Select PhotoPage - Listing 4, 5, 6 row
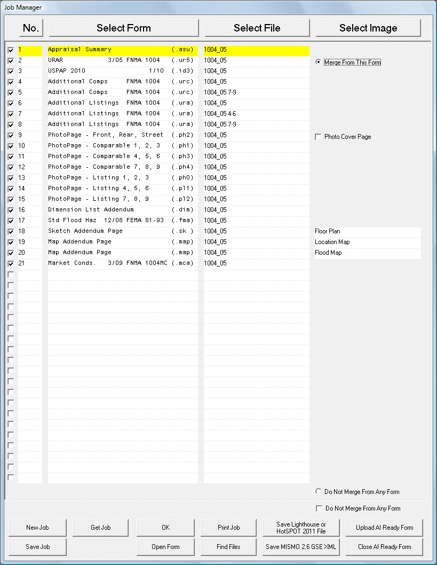Viewport: 437px width, 565px height. click(x=123, y=189)
